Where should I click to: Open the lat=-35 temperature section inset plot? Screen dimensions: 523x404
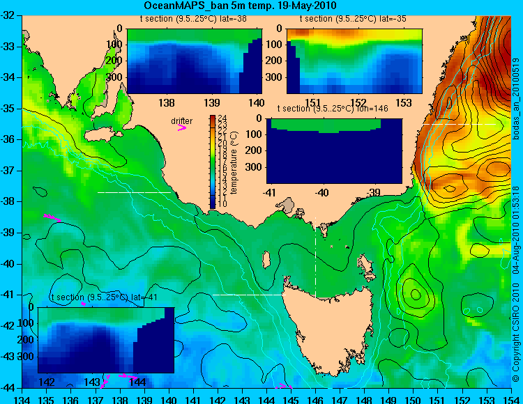[x=354, y=61]
